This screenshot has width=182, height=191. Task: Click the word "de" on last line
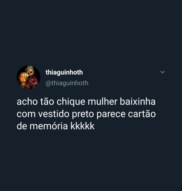click(22, 126)
